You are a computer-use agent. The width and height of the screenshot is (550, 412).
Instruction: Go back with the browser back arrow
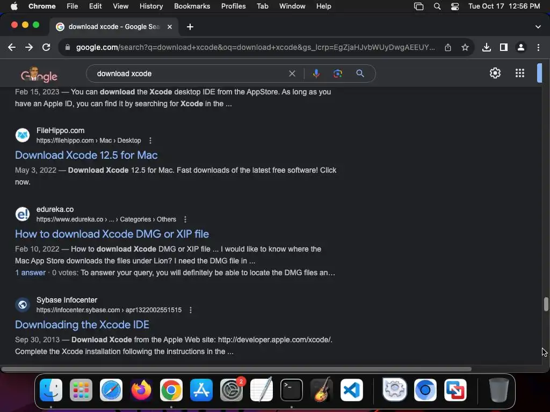(12, 47)
